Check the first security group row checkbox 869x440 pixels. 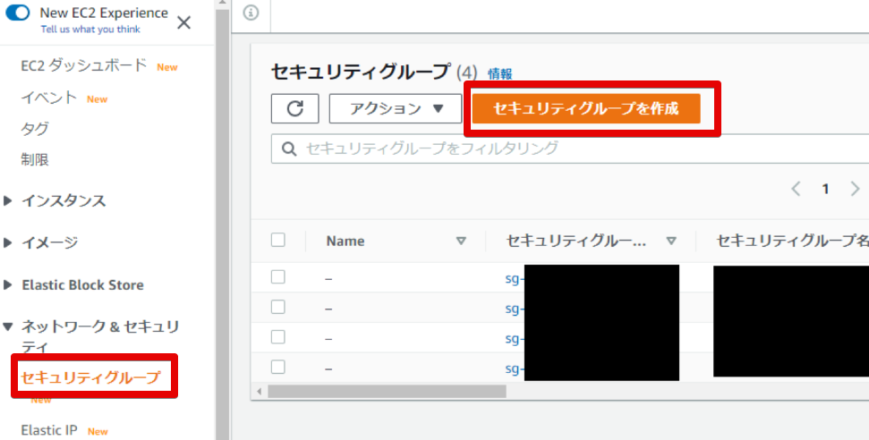coord(278,276)
